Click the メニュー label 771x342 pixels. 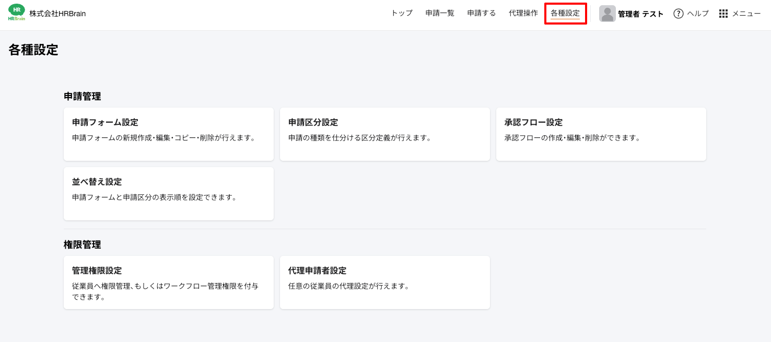click(x=746, y=14)
